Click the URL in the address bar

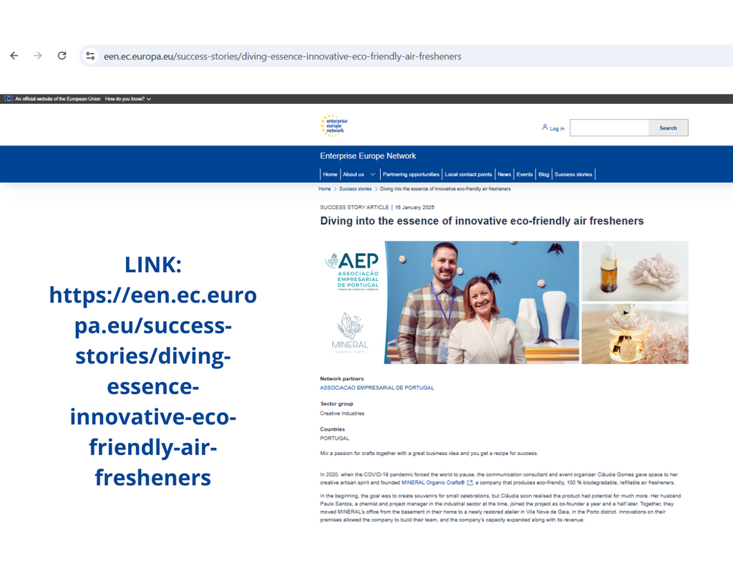pyautogui.click(x=282, y=56)
